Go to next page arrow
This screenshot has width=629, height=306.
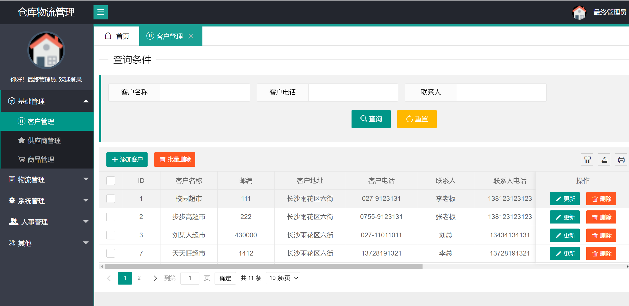pyautogui.click(x=155, y=278)
